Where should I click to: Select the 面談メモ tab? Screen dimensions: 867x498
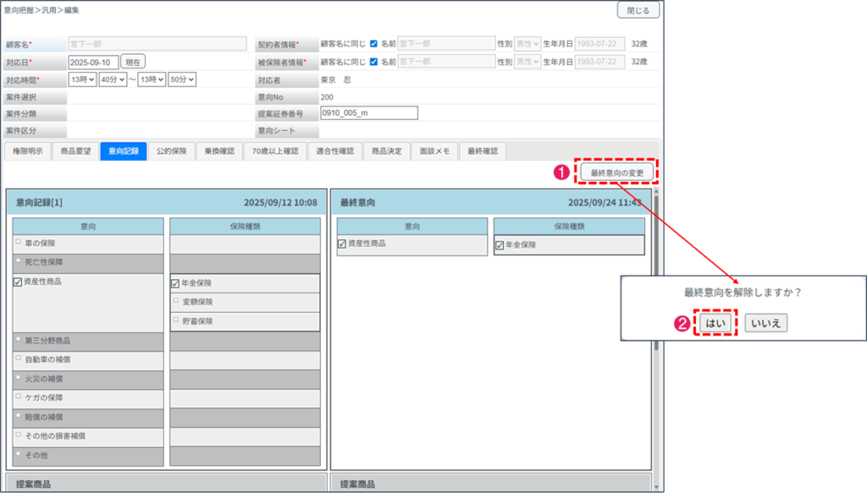435,151
